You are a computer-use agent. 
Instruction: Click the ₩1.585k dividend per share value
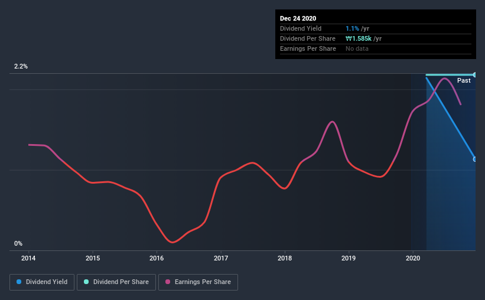358,38
